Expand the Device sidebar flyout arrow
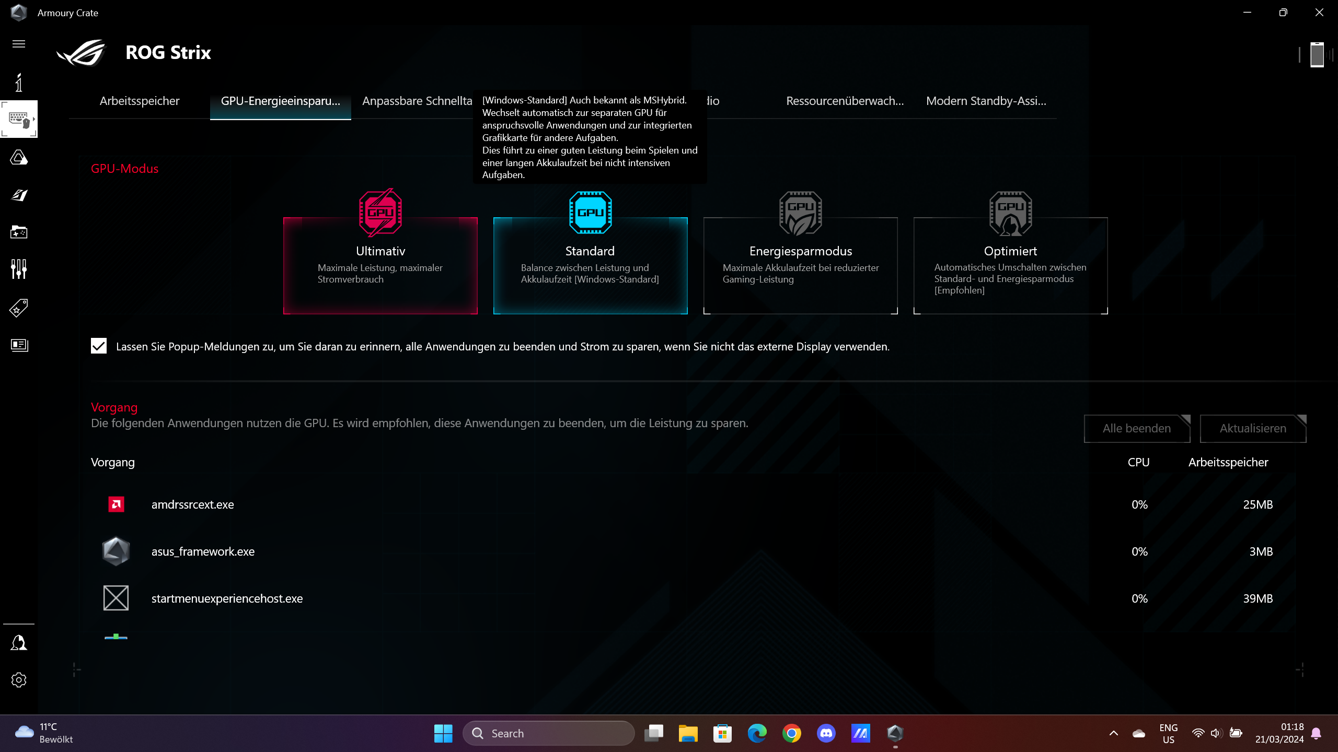 point(34,119)
